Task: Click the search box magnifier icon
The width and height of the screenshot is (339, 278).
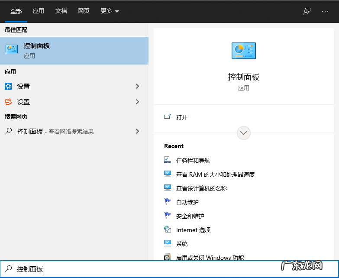Action: (8, 269)
